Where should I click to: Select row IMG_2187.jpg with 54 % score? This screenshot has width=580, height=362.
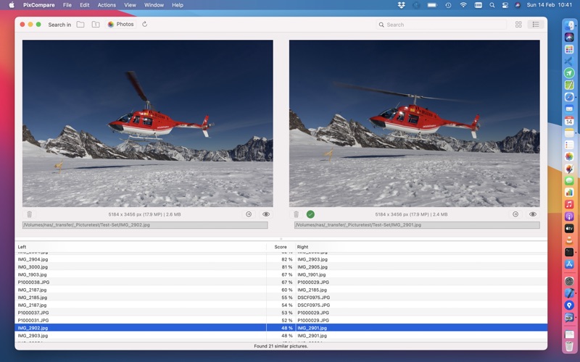281,305
